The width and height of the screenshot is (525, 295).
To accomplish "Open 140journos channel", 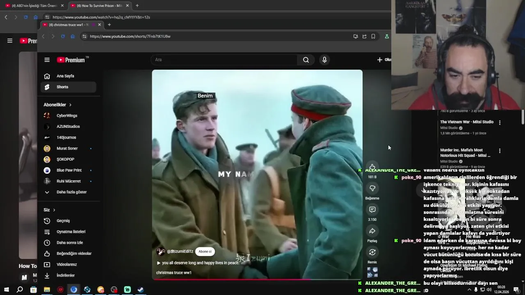I will click(68, 138).
